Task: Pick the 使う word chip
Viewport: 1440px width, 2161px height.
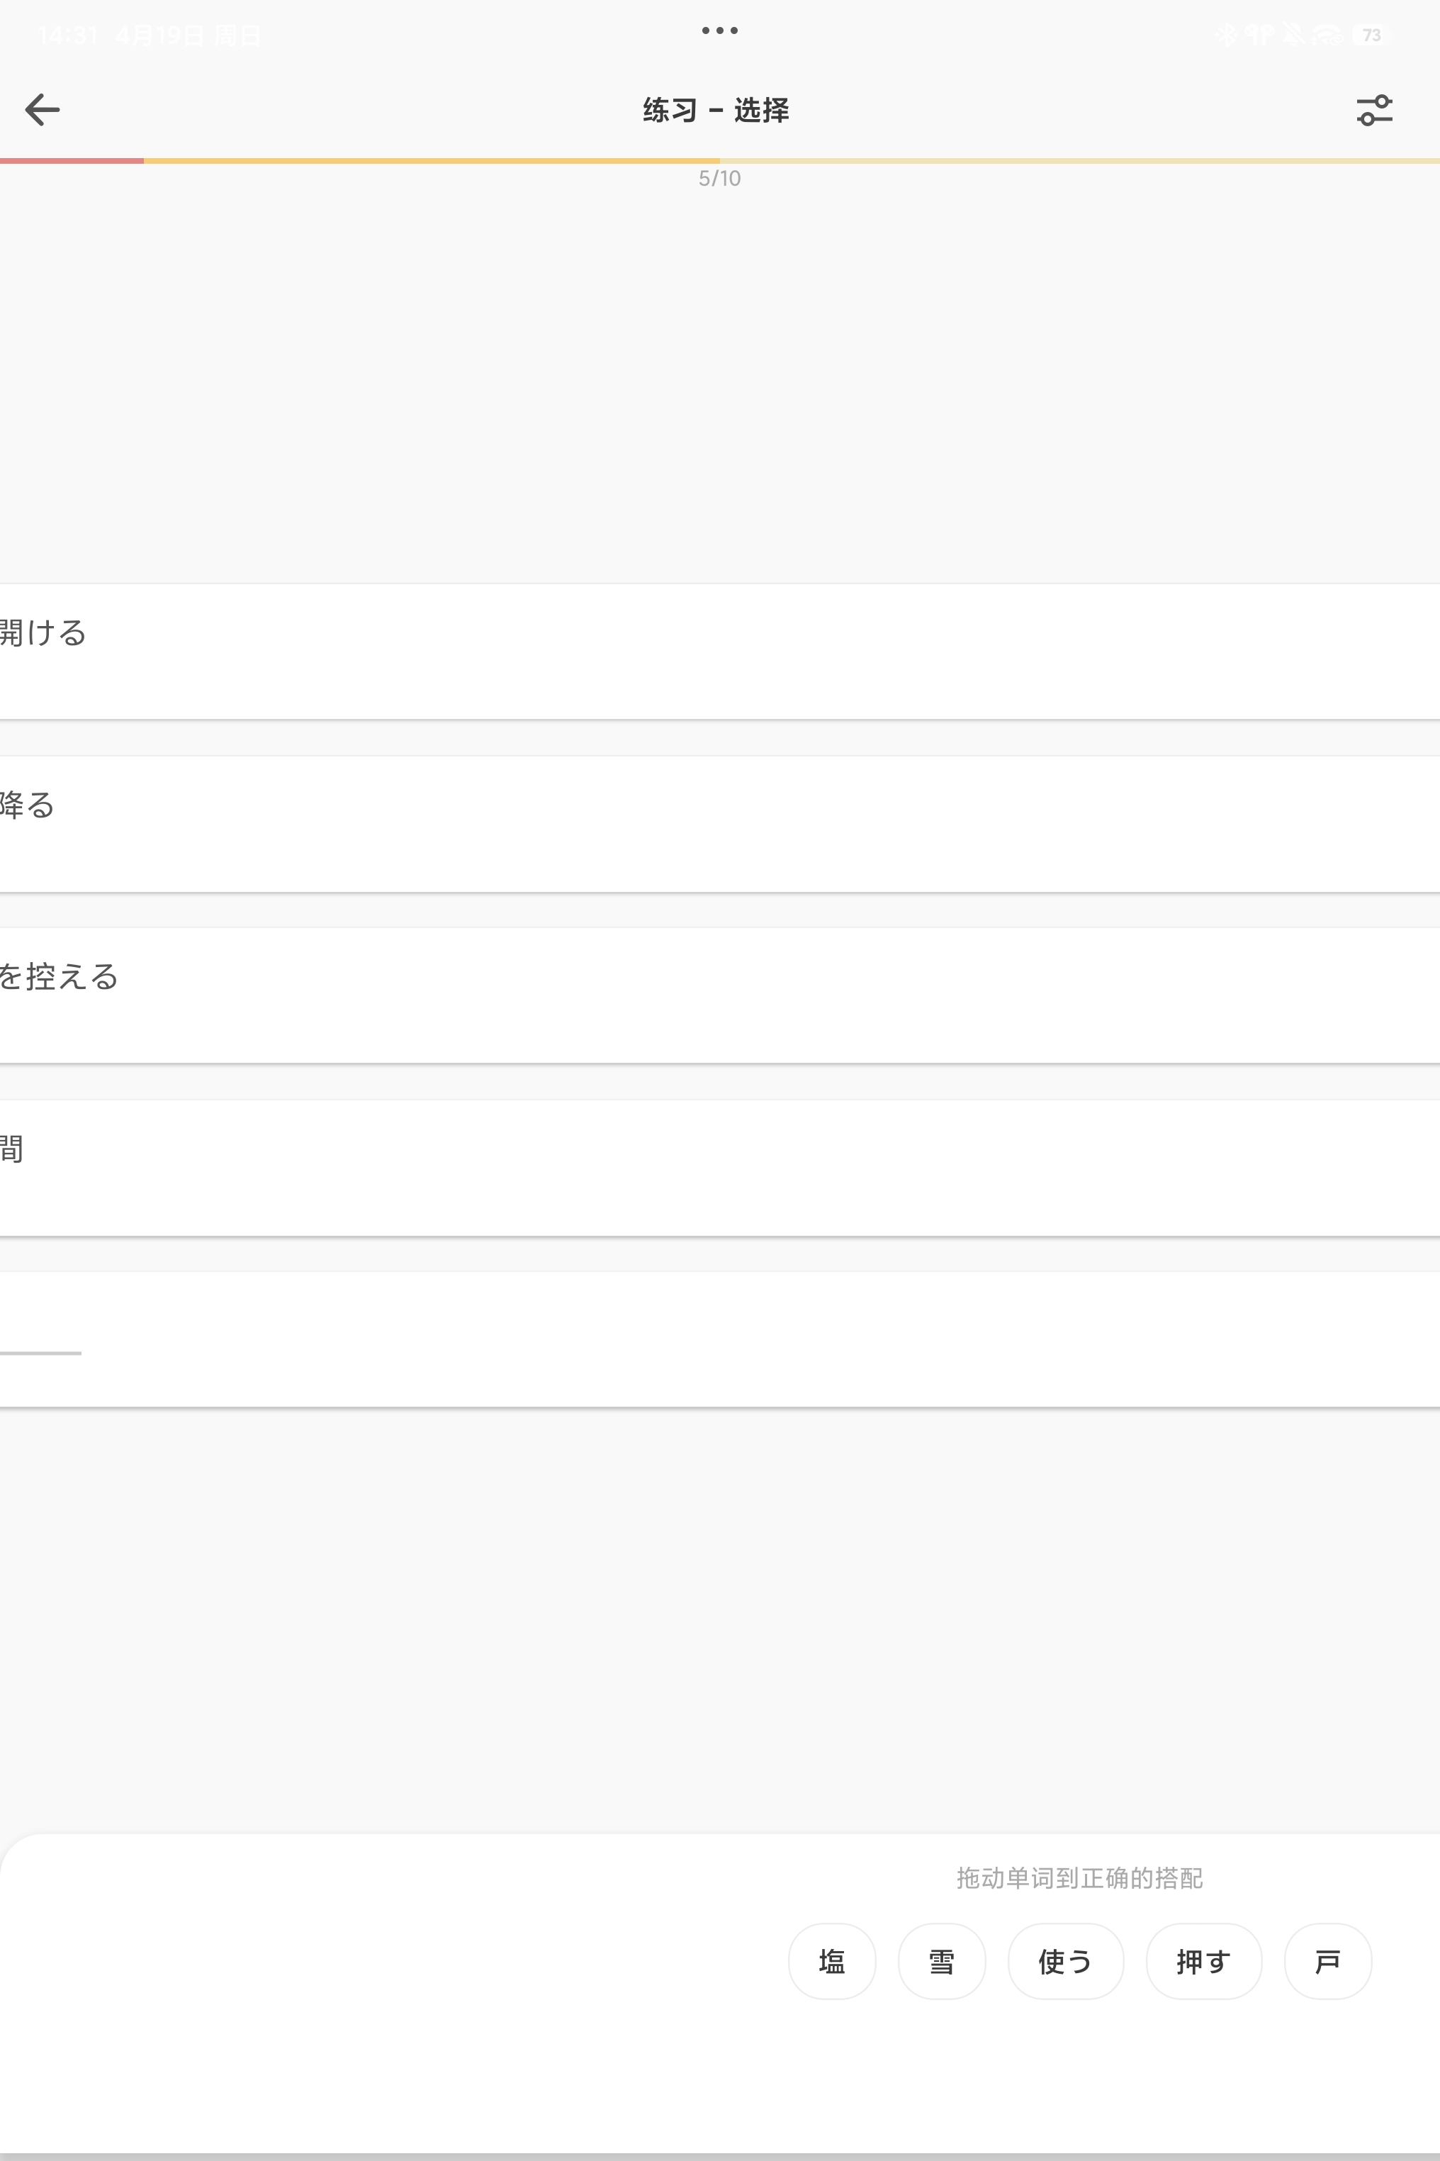Action: pos(1065,1962)
